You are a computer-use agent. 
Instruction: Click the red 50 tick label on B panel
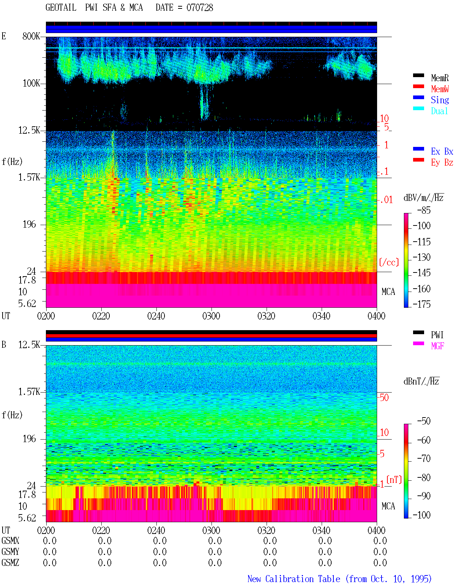pos(384,397)
